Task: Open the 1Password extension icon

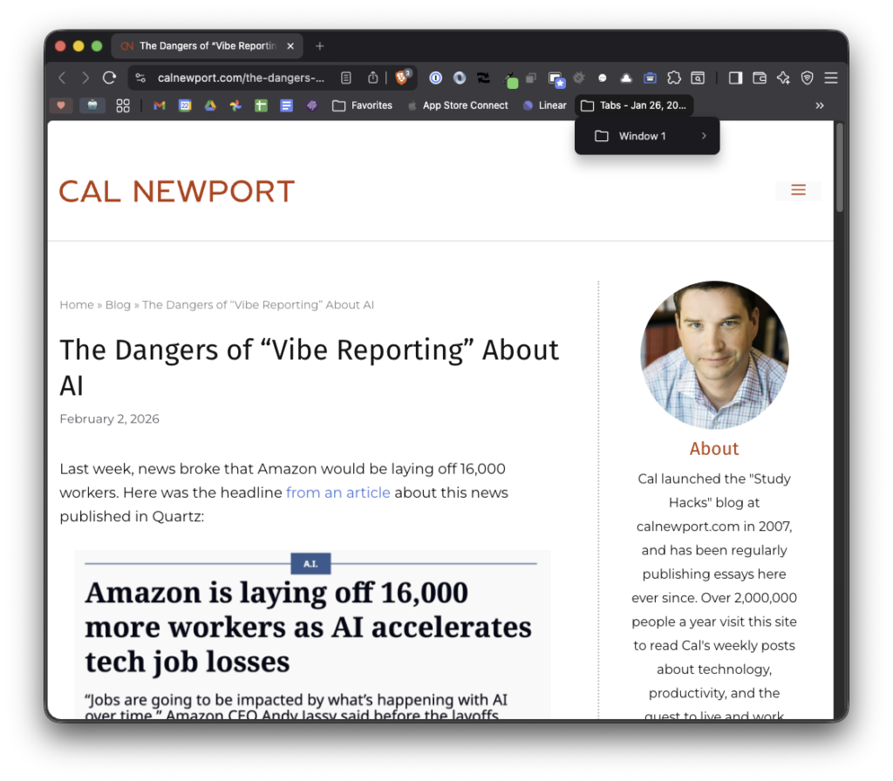Action: coord(435,78)
